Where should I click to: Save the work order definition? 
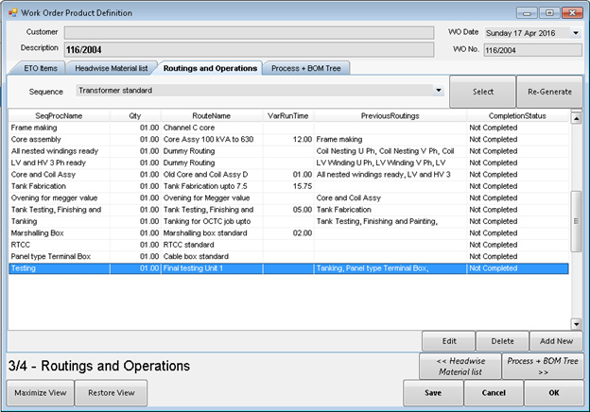(x=433, y=393)
